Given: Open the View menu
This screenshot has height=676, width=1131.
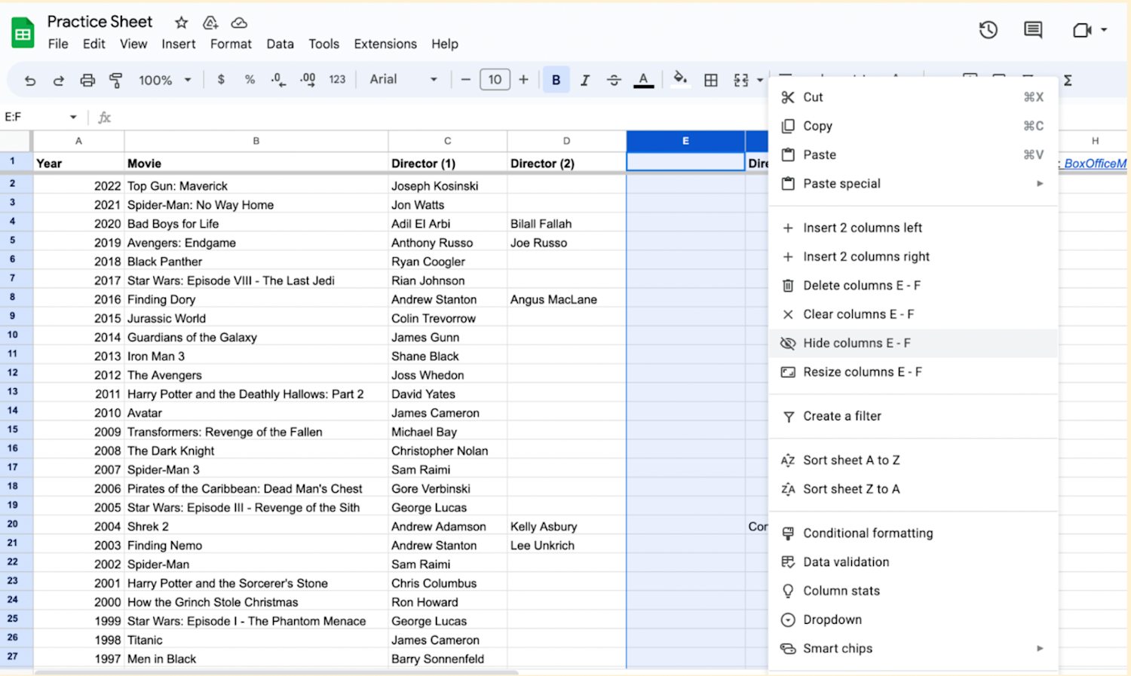Looking at the screenshot, I should tap(133, 44).
